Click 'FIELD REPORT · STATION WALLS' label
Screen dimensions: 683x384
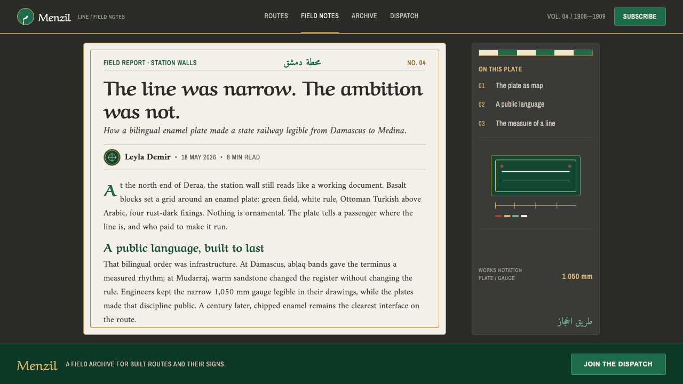150,63
